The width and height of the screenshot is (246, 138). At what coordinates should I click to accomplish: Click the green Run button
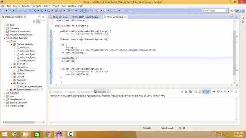[x=42, y=11]
